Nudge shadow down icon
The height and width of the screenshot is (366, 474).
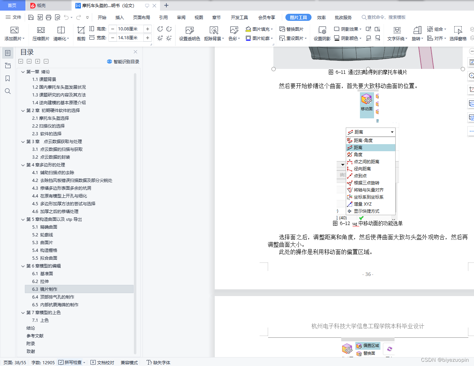coord(378,29)
